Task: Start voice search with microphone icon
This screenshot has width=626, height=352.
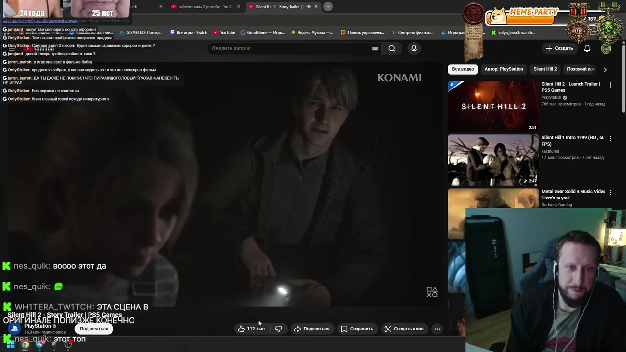Action: pyautogui.click(x=414, y=48)
